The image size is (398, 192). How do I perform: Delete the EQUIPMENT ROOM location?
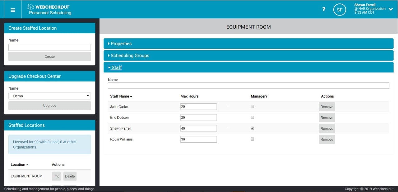(70, 176)
